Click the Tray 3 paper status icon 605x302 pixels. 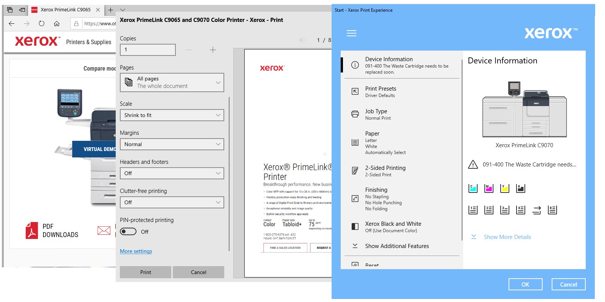click(504, 210)
